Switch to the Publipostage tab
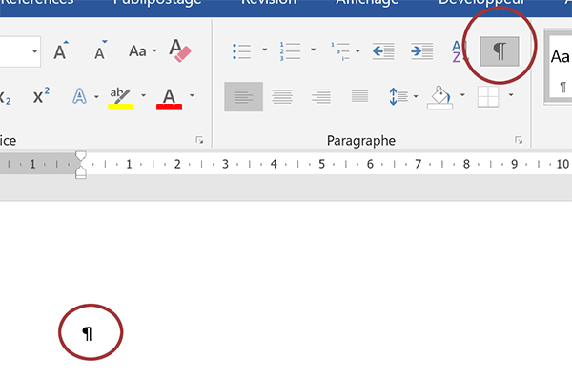The width and height of the screenshot is (572, 378). 157,3
